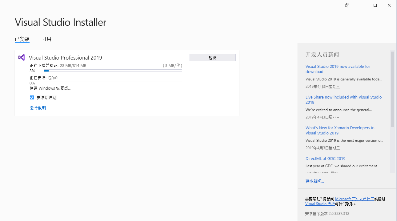Click 'Visual Studio 2019 is the next major version' summary

[344, 141]
